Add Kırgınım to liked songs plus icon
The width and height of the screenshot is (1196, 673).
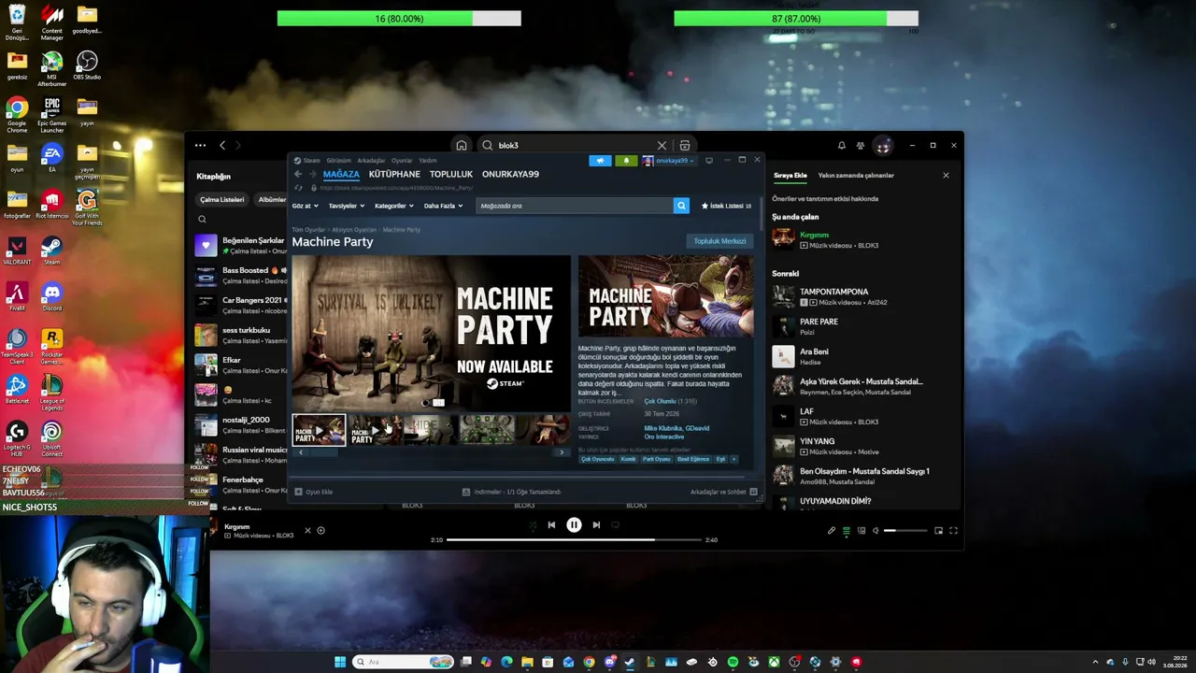[x=320, y=530]
